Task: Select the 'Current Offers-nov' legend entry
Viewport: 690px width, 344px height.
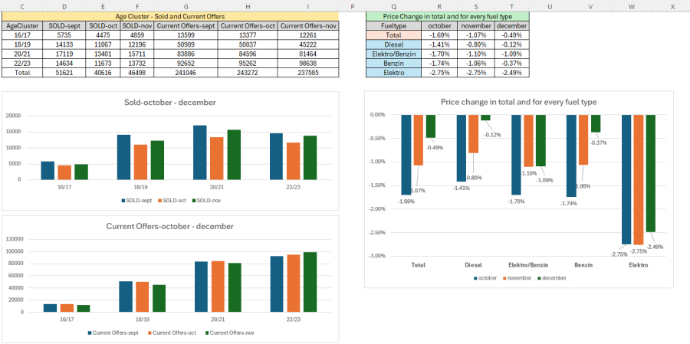Action: click(230, 333)
